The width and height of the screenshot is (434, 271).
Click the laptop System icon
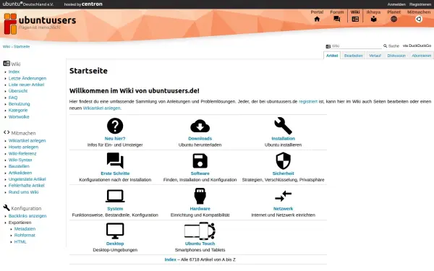(115, 196)
